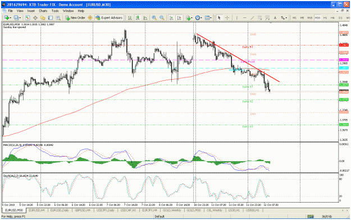Open the Window menu
The height and width of the screenshot is (220, 351).
point(68,11)
